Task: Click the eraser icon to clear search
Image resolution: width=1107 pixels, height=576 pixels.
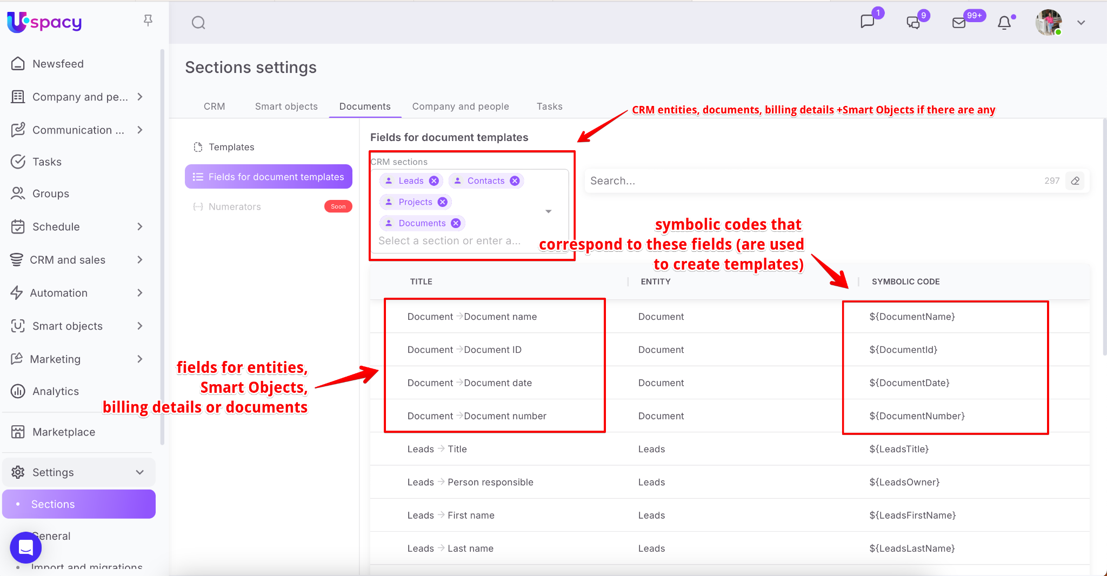Action: tap(1075, 181)
